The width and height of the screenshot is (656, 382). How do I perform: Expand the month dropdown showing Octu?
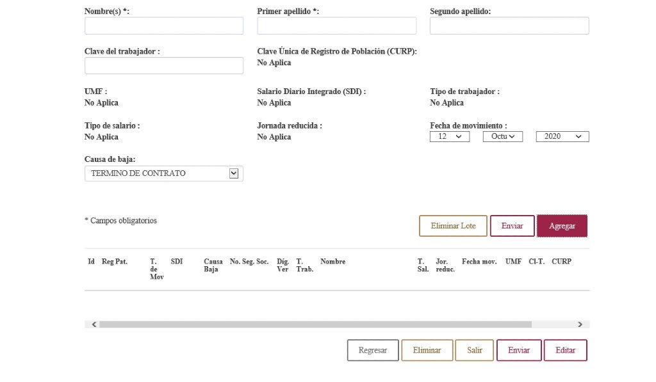click(502, 136)
